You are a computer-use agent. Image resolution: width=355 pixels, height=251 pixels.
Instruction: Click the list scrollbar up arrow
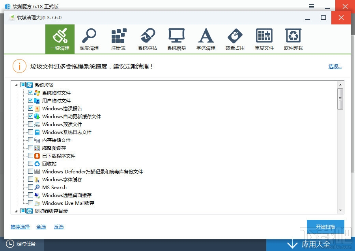(340, 85)
